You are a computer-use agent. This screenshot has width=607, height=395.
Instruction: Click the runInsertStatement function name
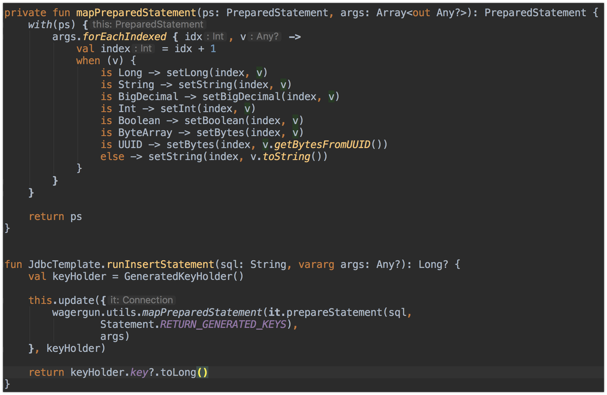160,265
